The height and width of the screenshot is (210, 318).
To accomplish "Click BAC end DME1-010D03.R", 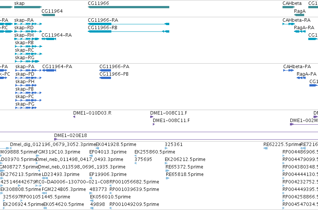I will pos(92,113).
